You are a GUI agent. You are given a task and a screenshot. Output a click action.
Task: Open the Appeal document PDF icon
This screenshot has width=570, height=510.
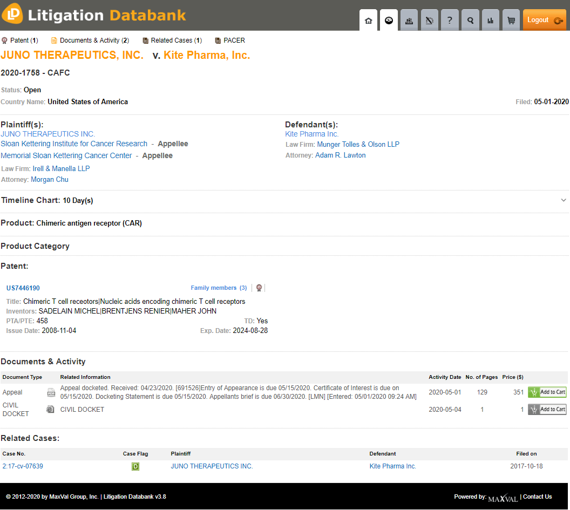tap(51, 392)
